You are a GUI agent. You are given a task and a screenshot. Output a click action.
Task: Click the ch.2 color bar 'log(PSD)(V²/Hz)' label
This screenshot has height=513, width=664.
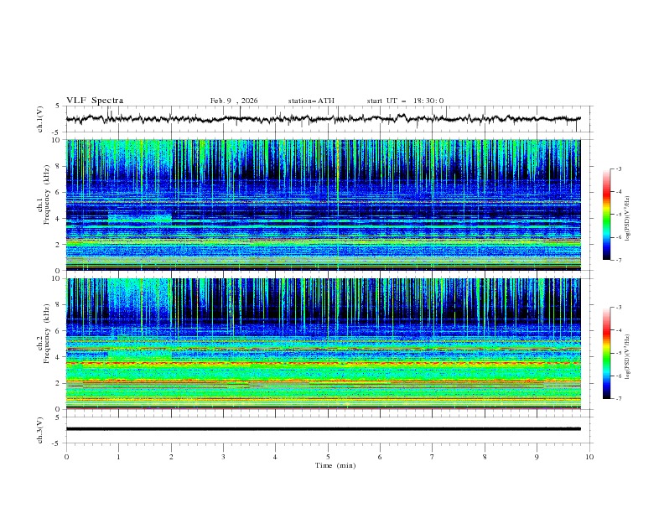(628, 357)
